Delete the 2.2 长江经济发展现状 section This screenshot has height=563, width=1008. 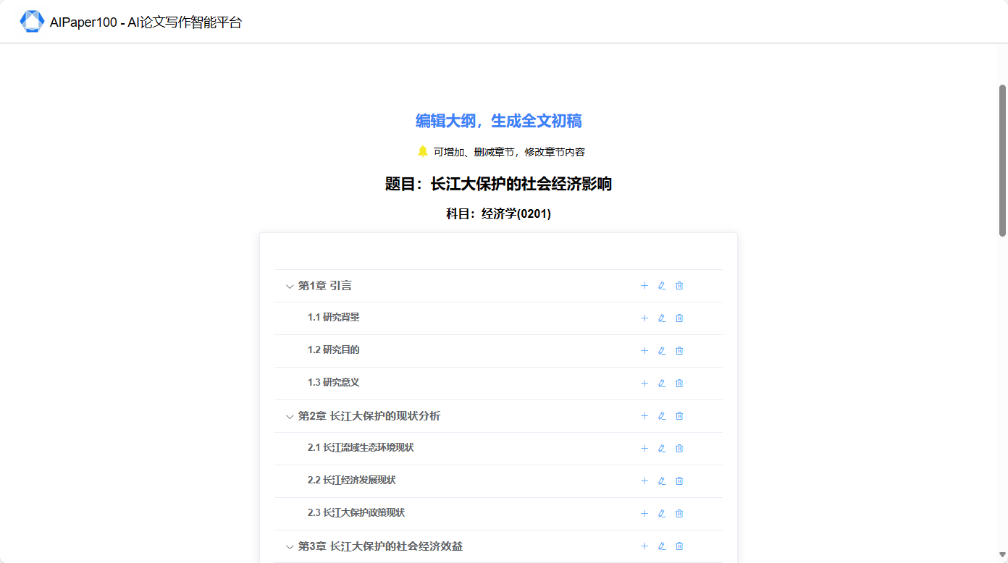pos(679,481)
